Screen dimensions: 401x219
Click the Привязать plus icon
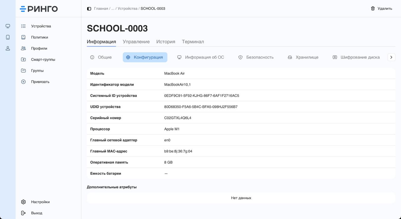pyautogui.click(x=23, y=81)
